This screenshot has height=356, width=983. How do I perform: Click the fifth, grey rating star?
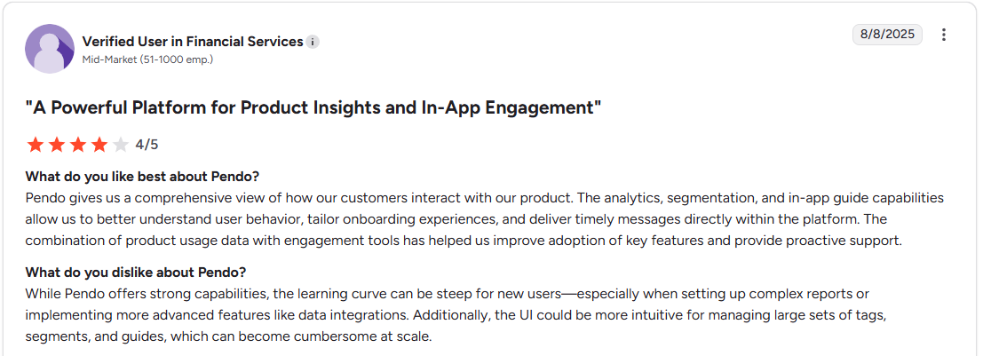121,145
